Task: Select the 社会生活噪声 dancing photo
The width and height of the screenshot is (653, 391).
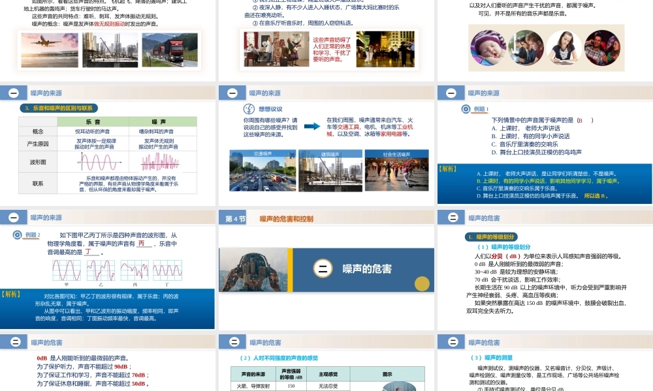Action: pyautogui.click(x=396, y=170)
